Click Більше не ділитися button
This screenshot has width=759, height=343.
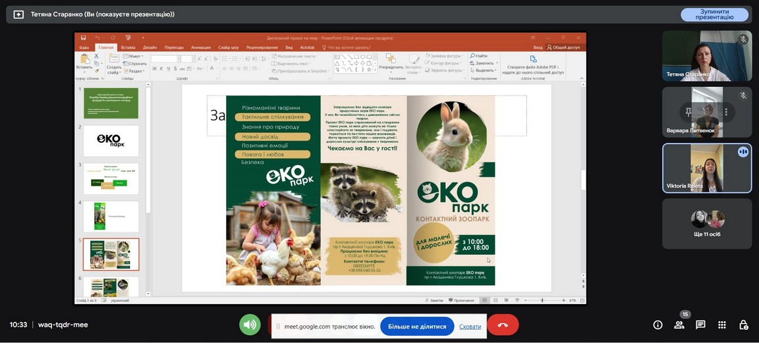(417, 327)
